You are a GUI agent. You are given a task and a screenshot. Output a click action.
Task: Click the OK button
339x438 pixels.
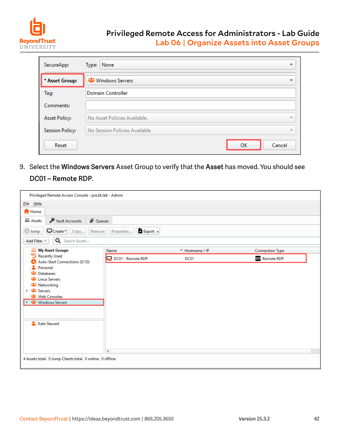pyautogui.click(x=244, y=145)
